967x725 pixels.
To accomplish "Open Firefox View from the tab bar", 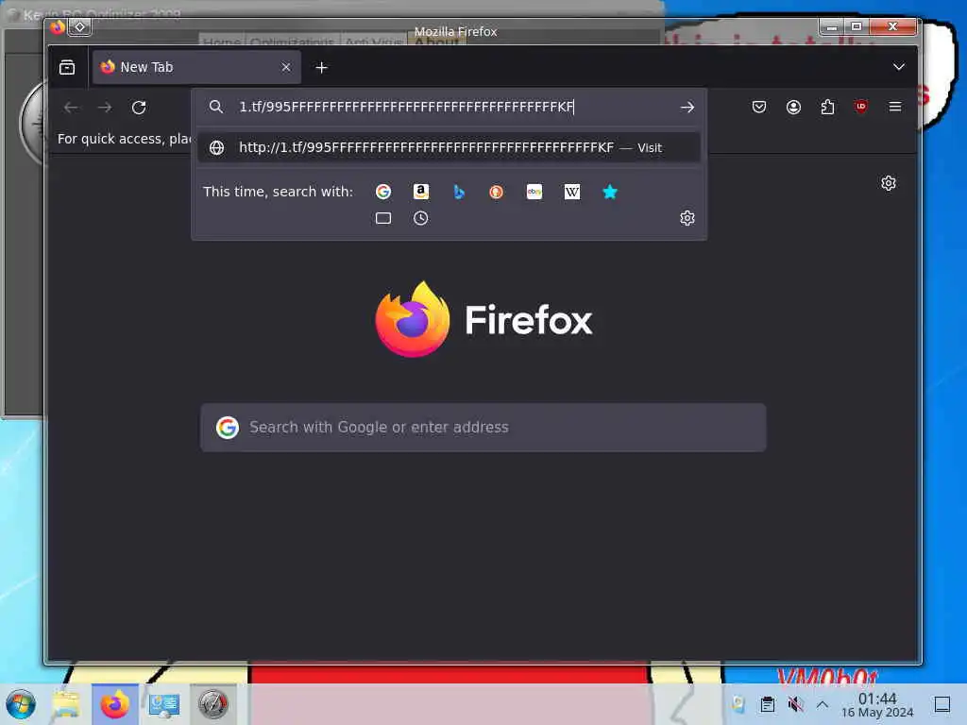I will click(x=67, y=67).
